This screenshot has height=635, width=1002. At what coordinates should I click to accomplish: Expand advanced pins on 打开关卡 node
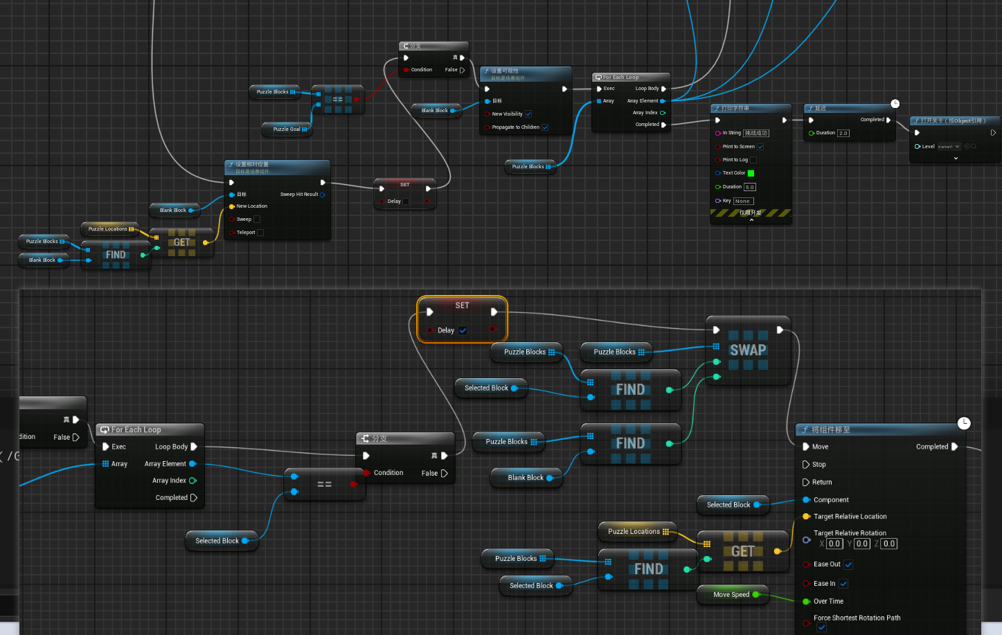point(956,158)
